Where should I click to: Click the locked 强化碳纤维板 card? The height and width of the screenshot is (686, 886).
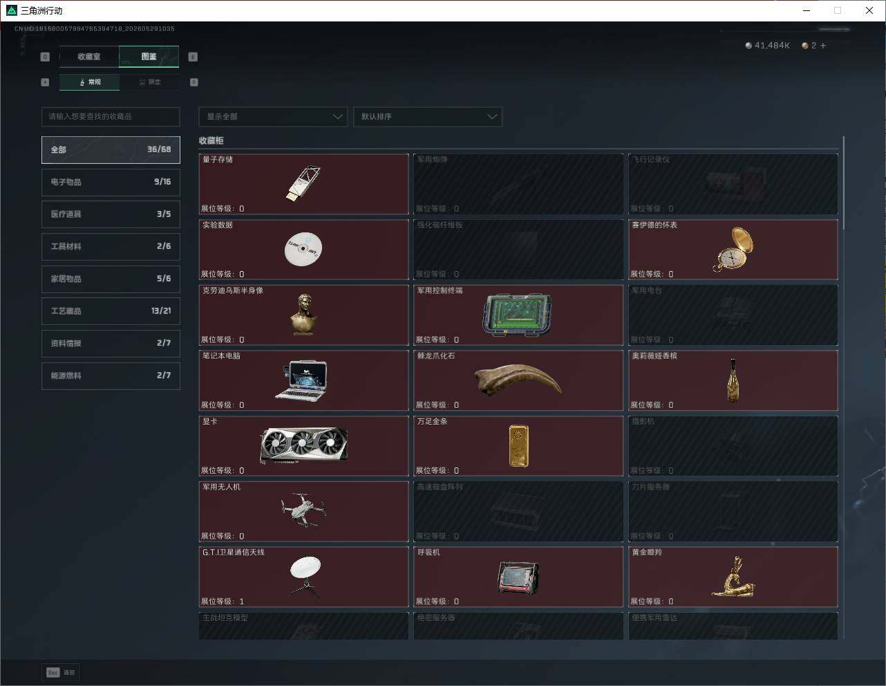[x=518, y=250]
